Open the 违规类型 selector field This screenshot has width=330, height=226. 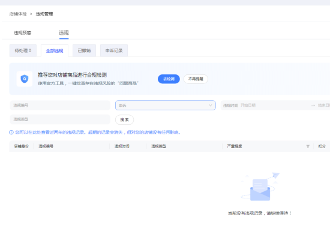click(60, 119)
